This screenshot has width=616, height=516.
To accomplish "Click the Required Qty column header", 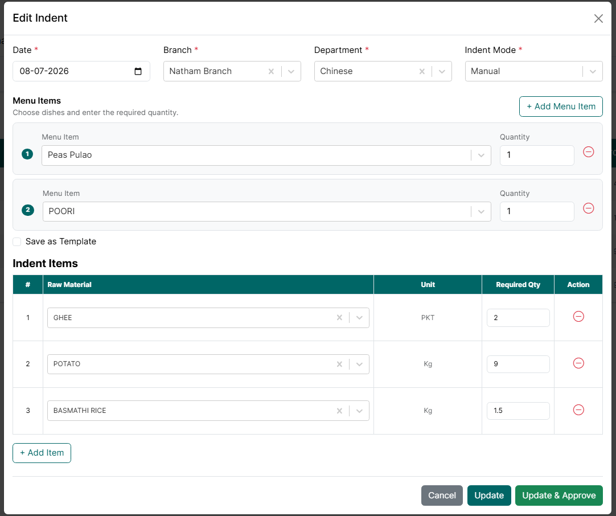I will click(518, 285).
